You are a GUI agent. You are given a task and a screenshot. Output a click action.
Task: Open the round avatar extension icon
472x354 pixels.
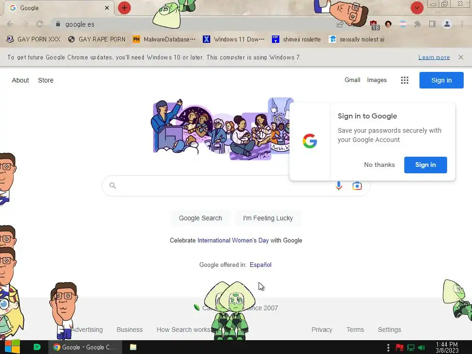[388, 24]
